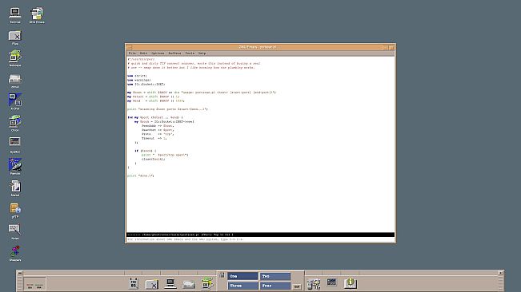This screenshot has width=521, height=292.
Task: Open system monitor icon on front panel
Action: [331, 282]
